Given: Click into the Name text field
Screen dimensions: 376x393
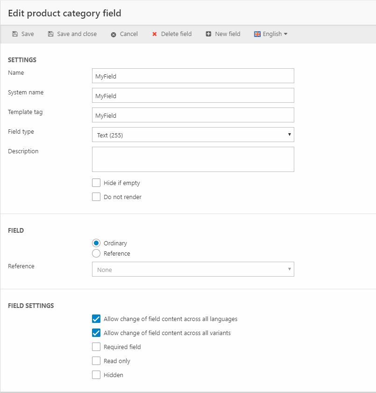Looking at the screenshot, I should click(193, 76).
